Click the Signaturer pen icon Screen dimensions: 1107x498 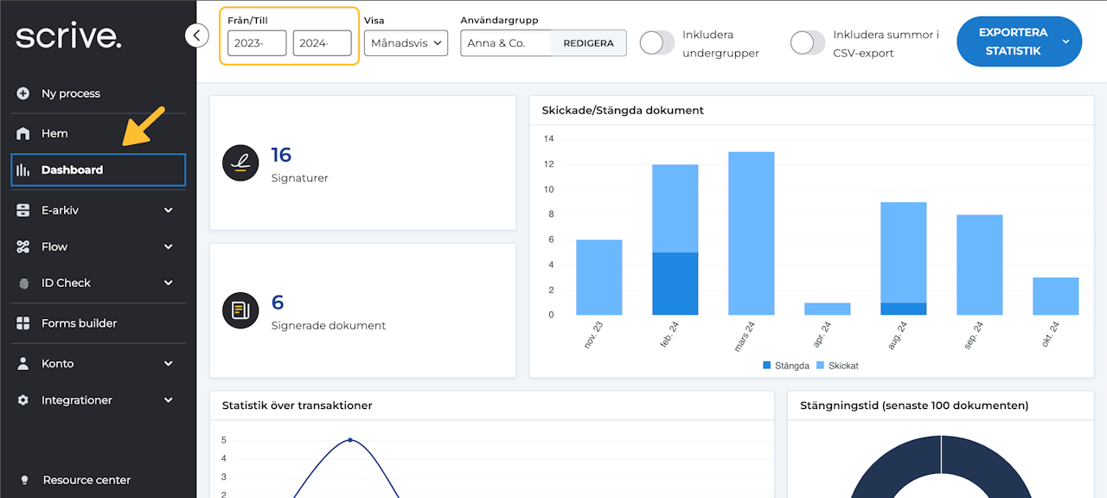tap(240, 163)
